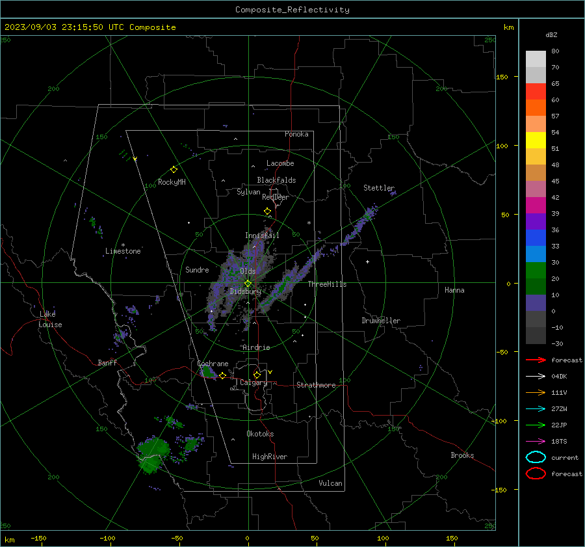Click the dBZ legend heading
Screen dimensions: 585x547
click(551, 35)
